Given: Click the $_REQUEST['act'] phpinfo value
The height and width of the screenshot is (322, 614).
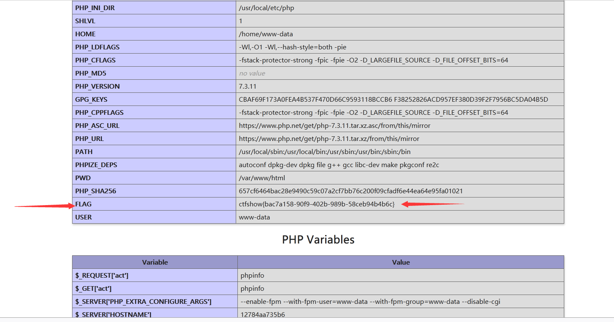Looking at the screenshot, I should pyautogui.click(x=252, y=276).
